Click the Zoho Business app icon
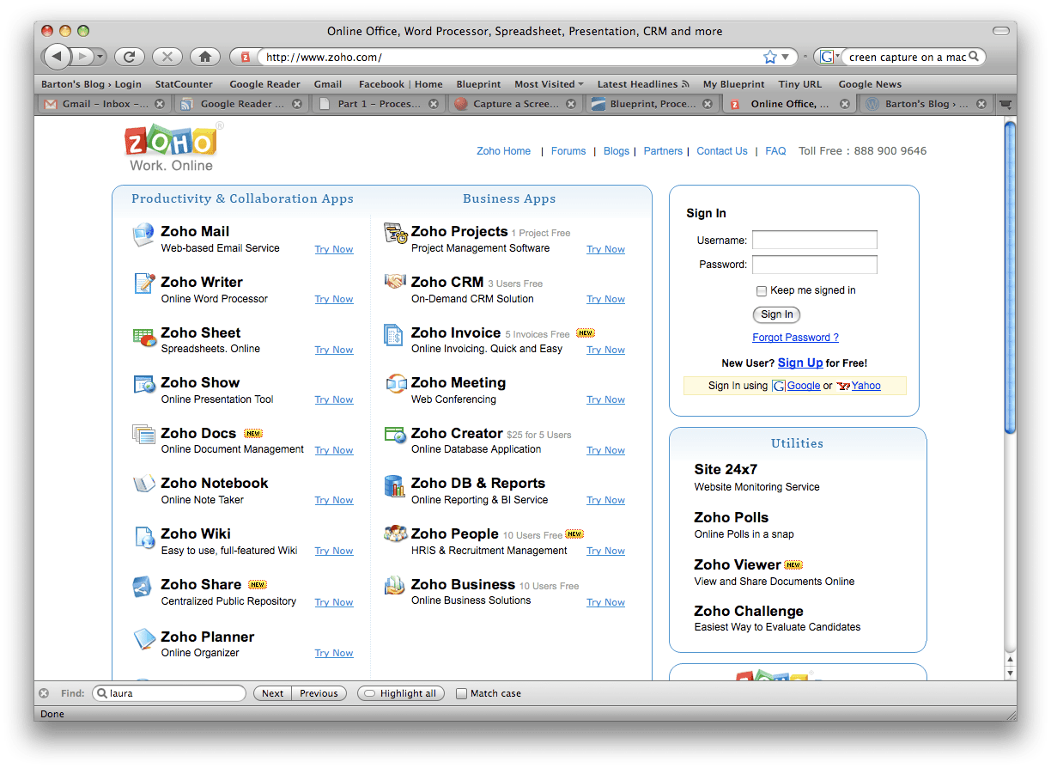 tap(394, 586)
